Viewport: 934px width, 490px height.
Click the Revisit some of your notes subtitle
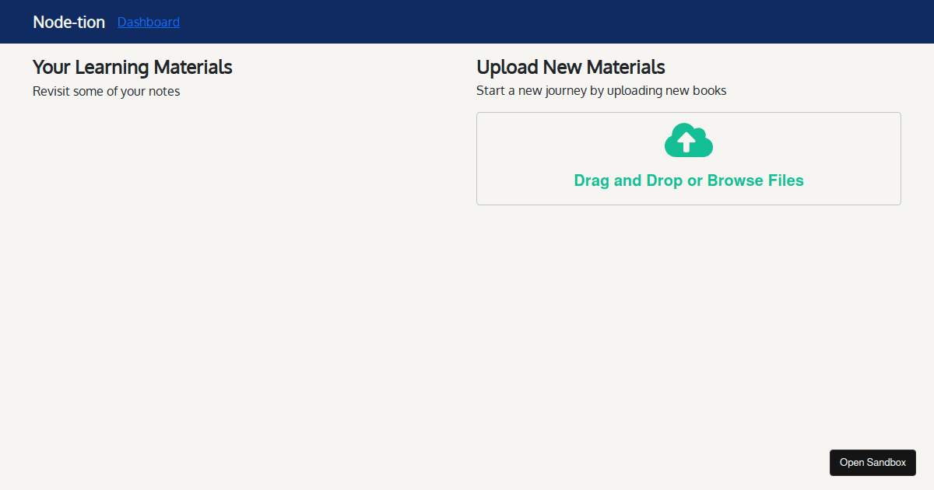coord(106,91)
